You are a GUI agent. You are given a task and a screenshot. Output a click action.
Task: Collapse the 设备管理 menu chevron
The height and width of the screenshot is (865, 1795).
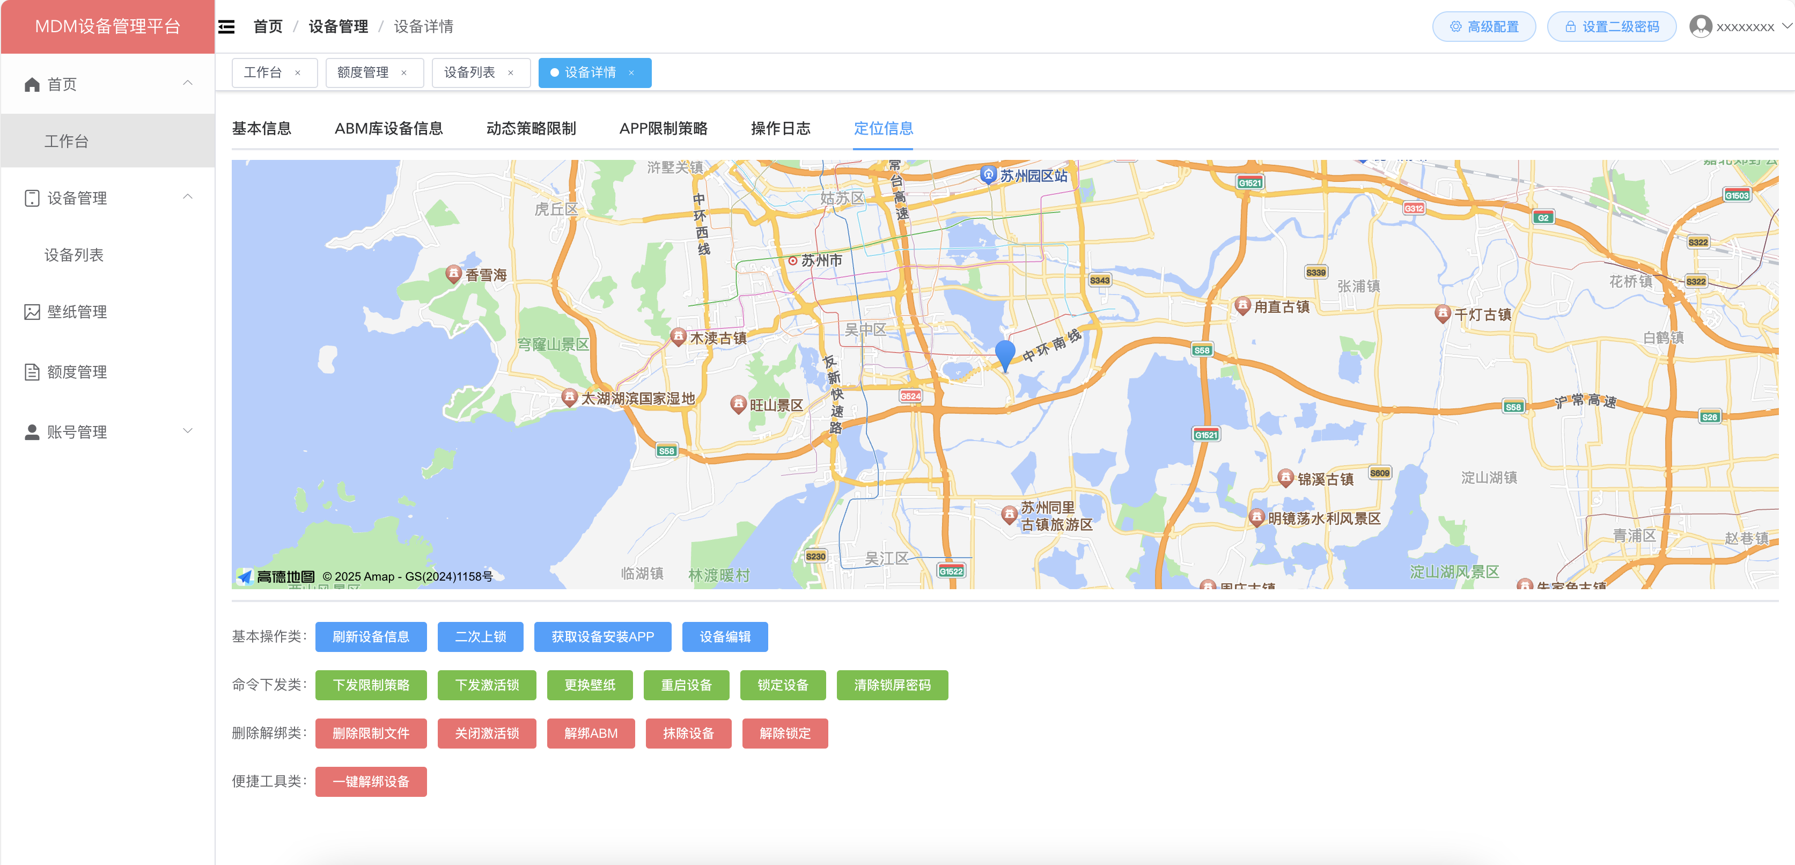point(187,196)
